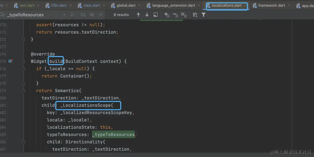Close the framework.dart tab

(x=289, y=5)
